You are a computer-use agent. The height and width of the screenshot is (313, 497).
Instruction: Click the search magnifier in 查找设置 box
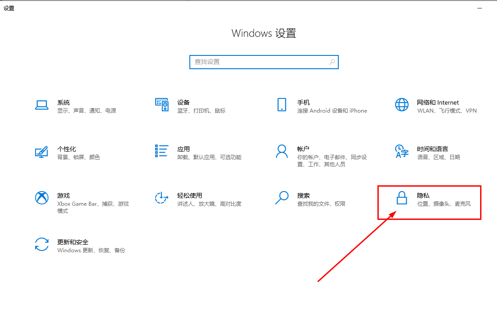click(x=332, y=62)
